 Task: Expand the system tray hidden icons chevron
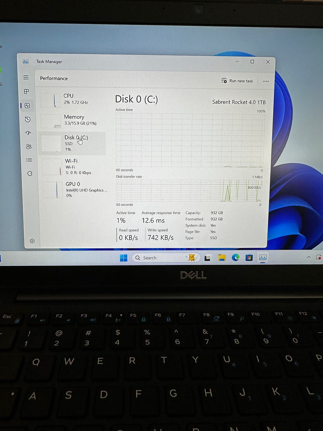[x=308, y=257]
